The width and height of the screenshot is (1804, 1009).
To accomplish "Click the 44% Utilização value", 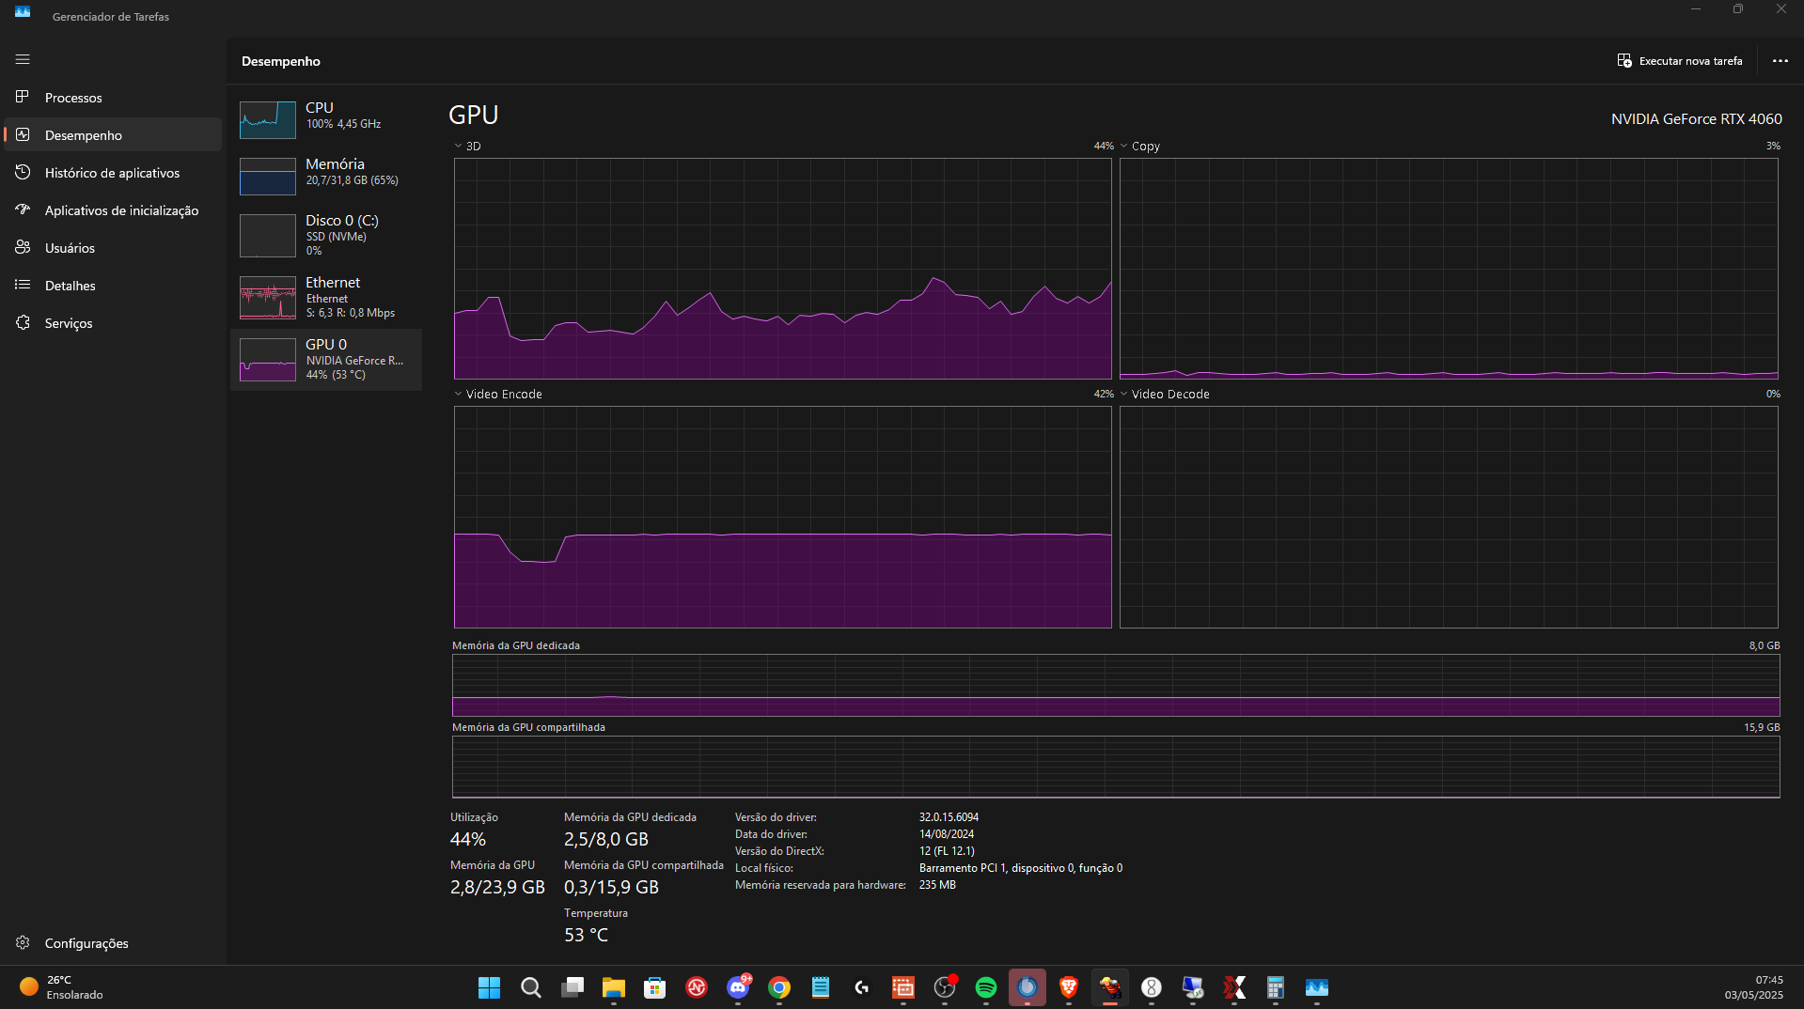I will [x=468, y=840].
